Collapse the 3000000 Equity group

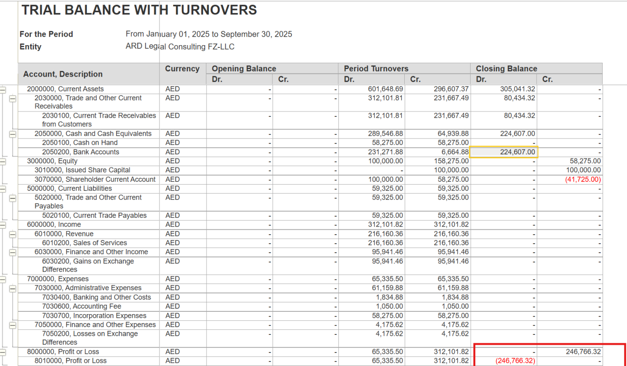3,161
